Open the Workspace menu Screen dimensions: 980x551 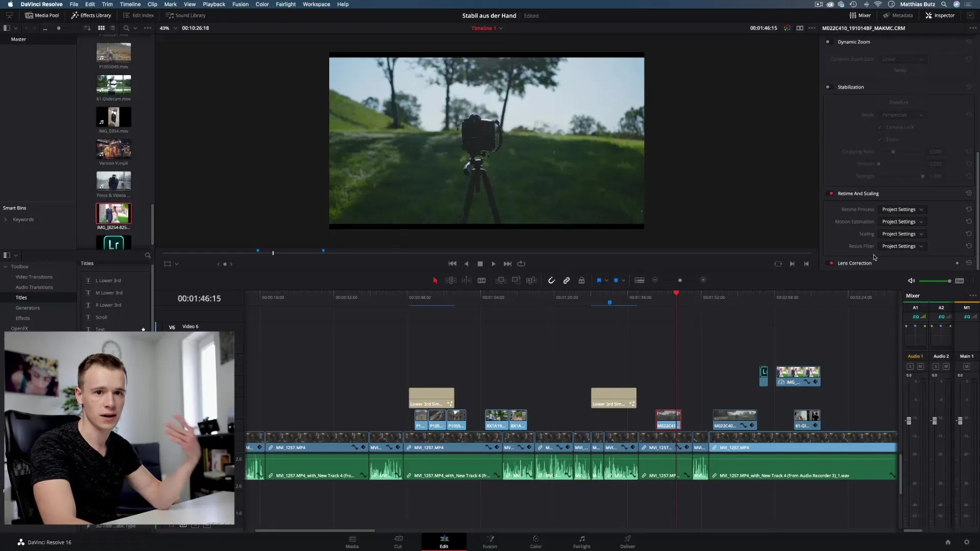pyautogui.click(x=316, y=4)
